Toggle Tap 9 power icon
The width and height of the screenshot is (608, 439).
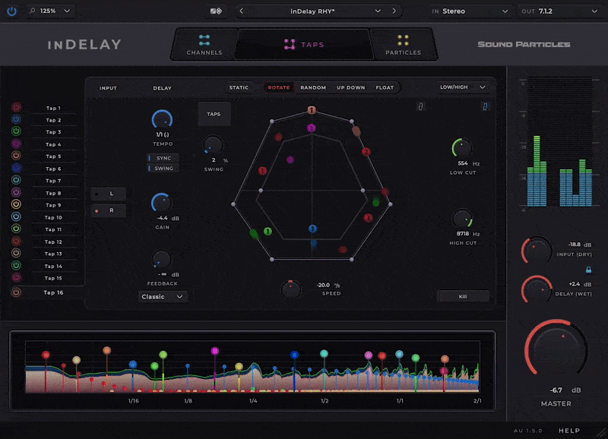(x=16, y=204)
